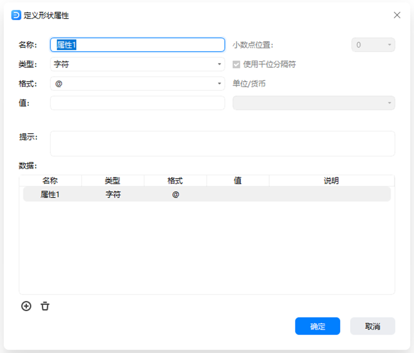Click the circled plus below the data table
Viewport: 414px width, 353px height.
click(x=25, y=306)
